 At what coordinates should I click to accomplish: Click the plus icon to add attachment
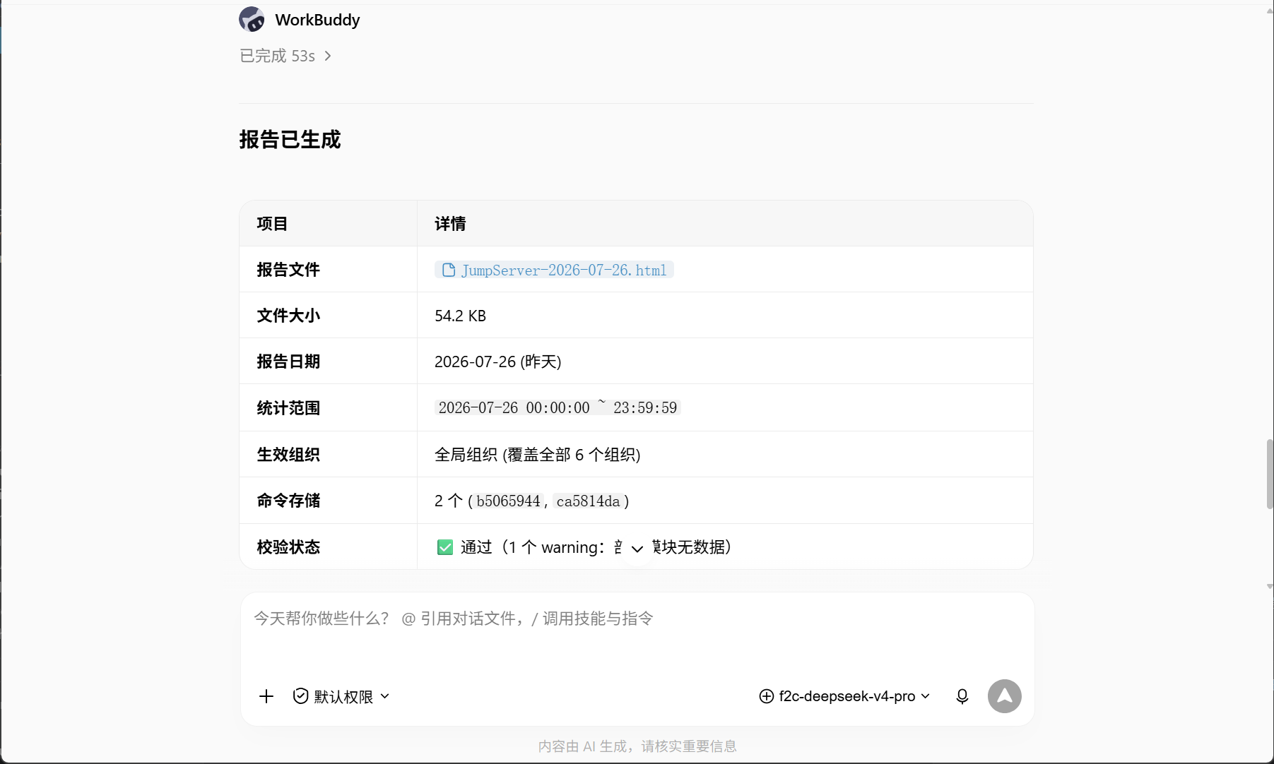266,696
